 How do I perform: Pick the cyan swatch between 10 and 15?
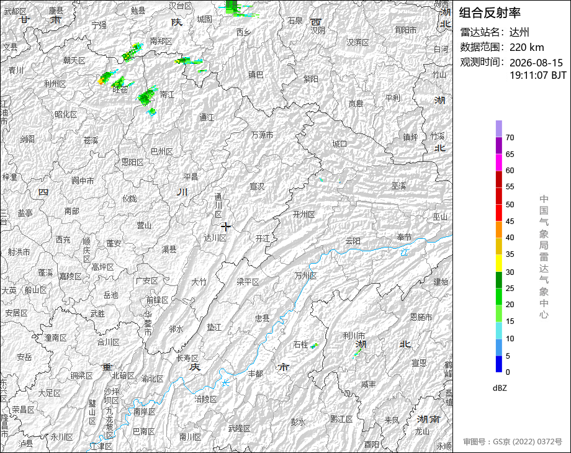tap(499, 330)
